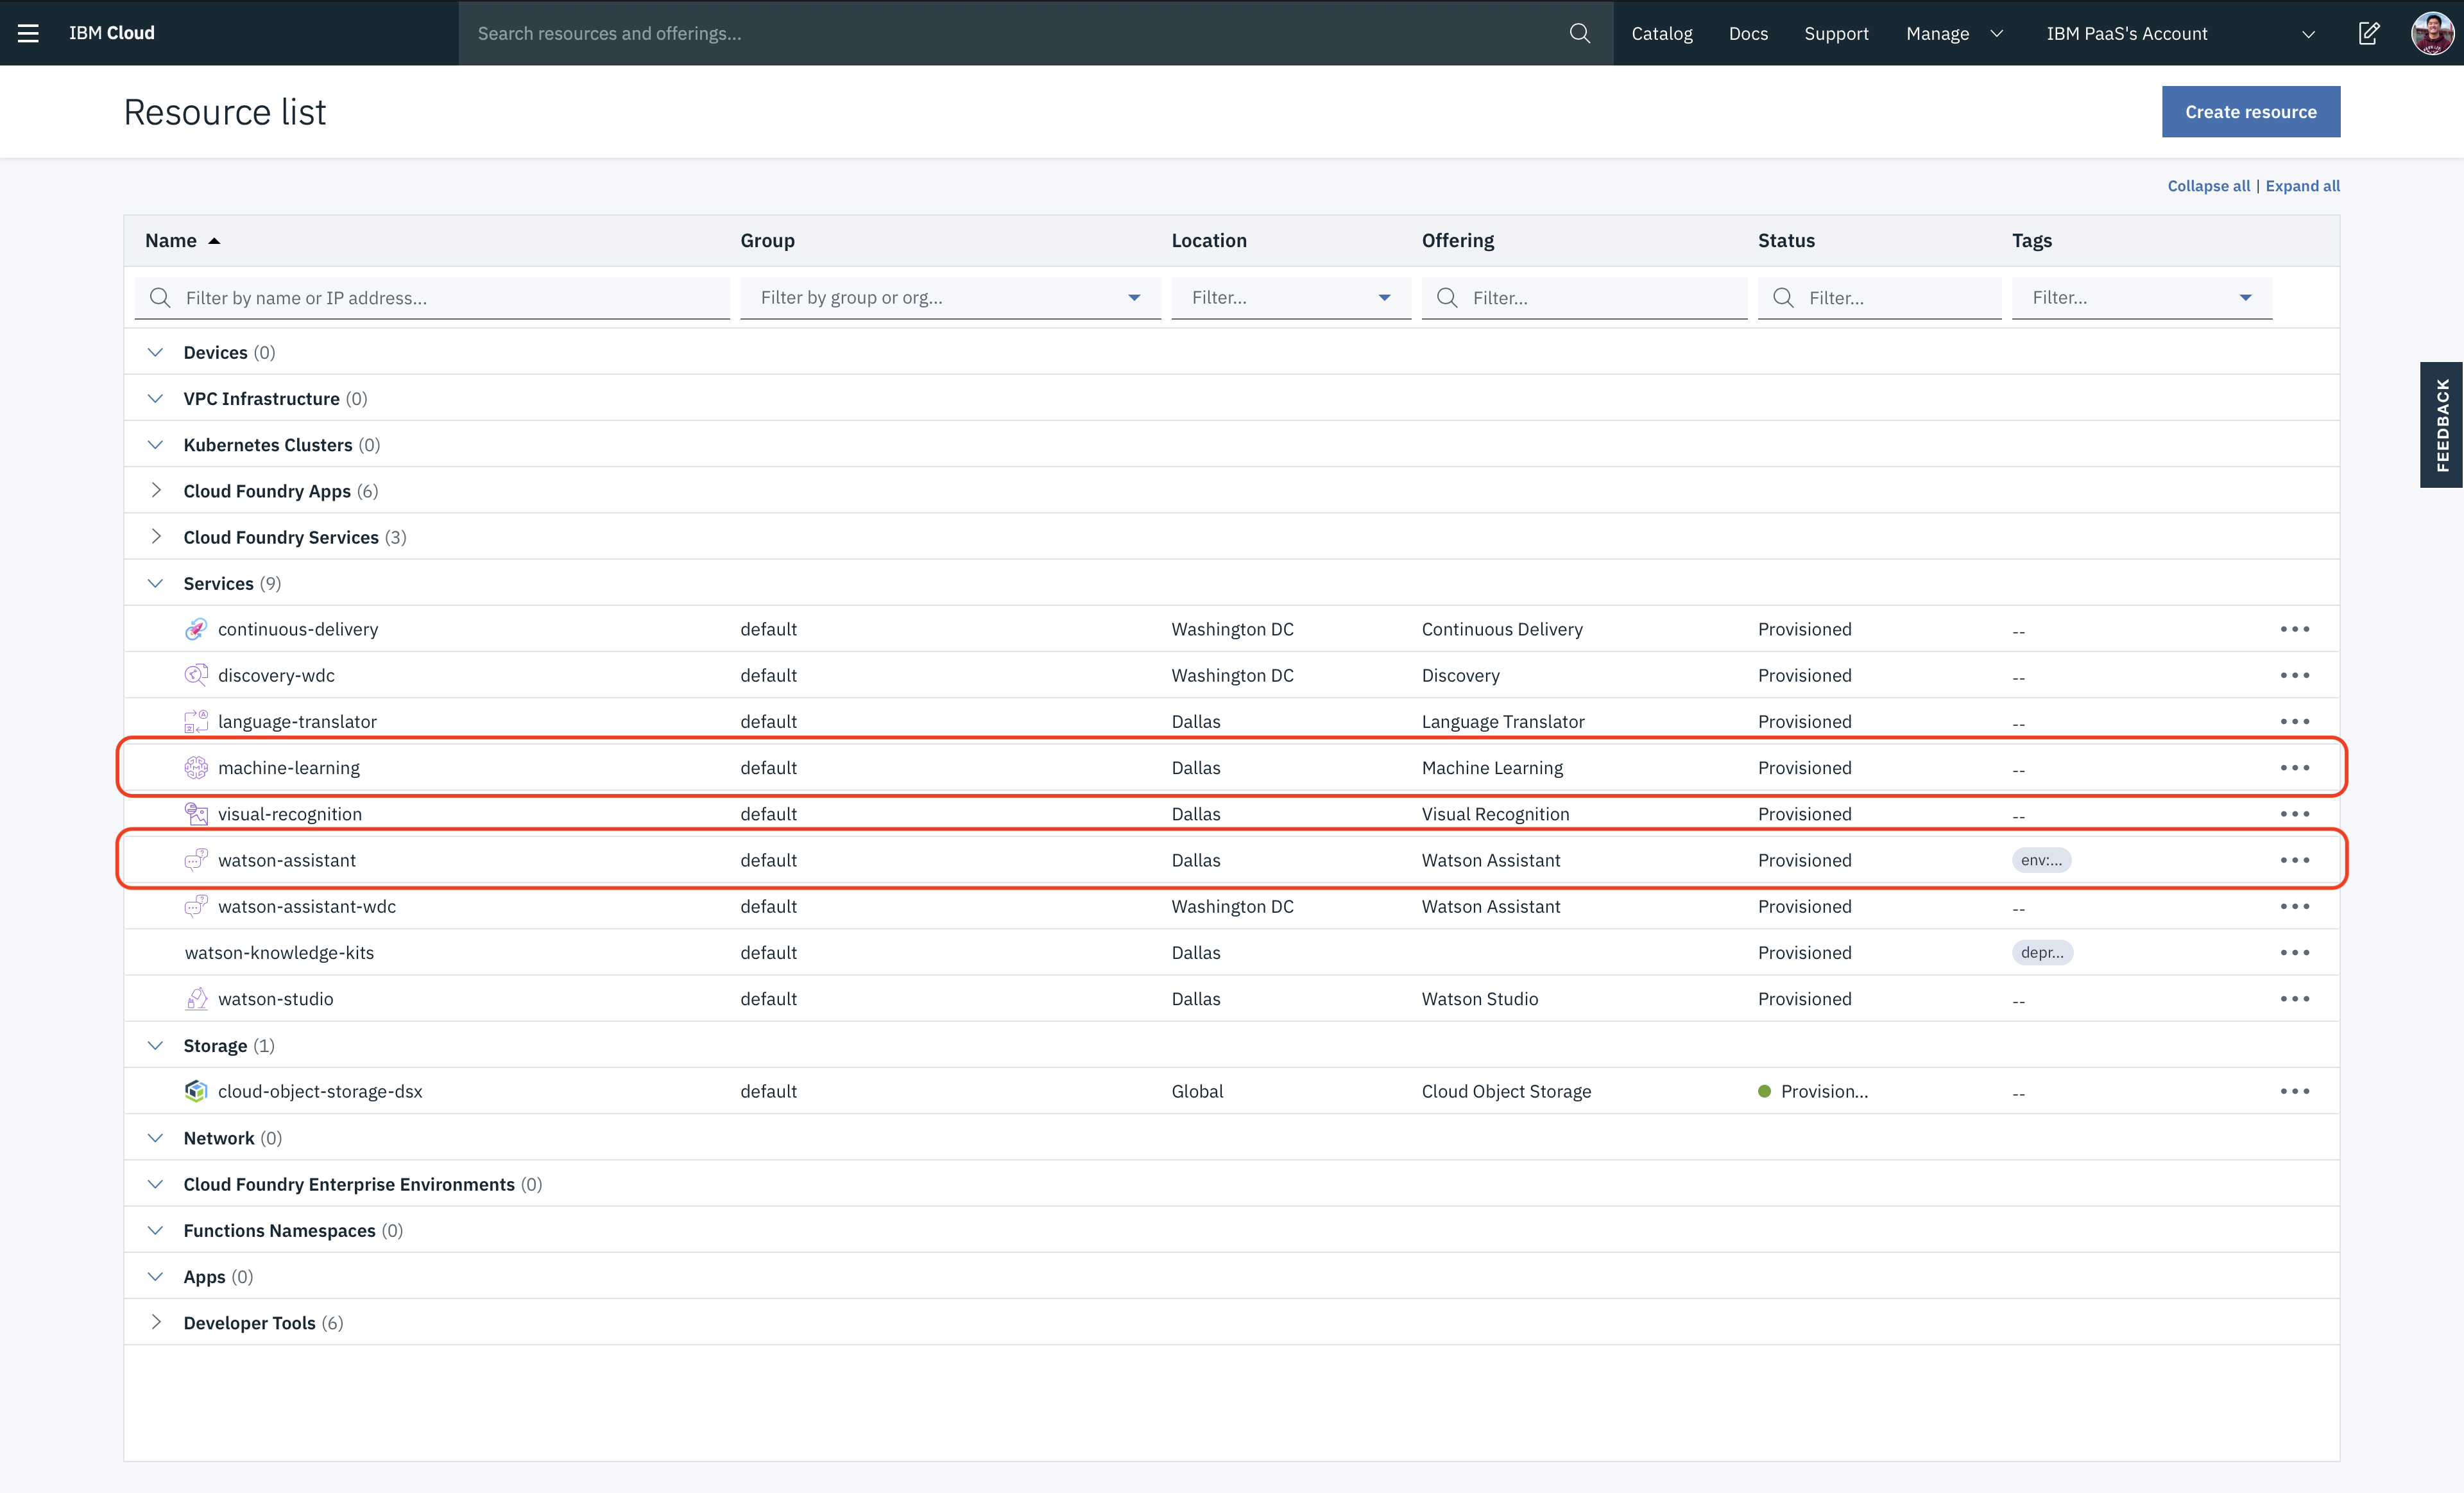Screen dimensions: 2464x1493
Task: Go to the Catalog page
Action: [x=1661, y=33]
